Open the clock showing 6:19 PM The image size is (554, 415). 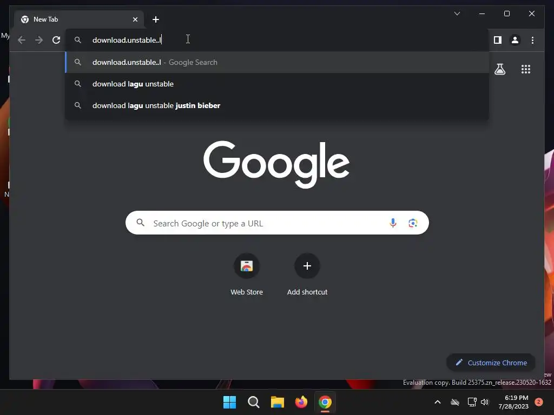click(514, 402)
